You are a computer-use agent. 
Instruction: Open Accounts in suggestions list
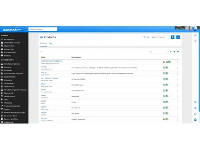pos(8,67)
